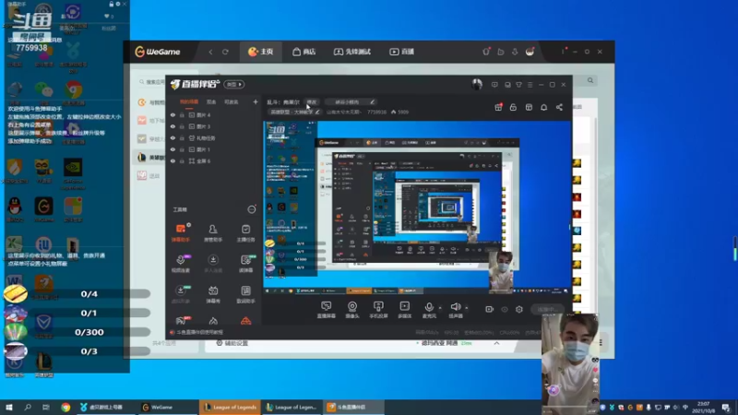Image resolution: width=738 pixels, height=415 pixels.
Task: Add a screen capture source in the bottom bar
Action: point(327,310)
